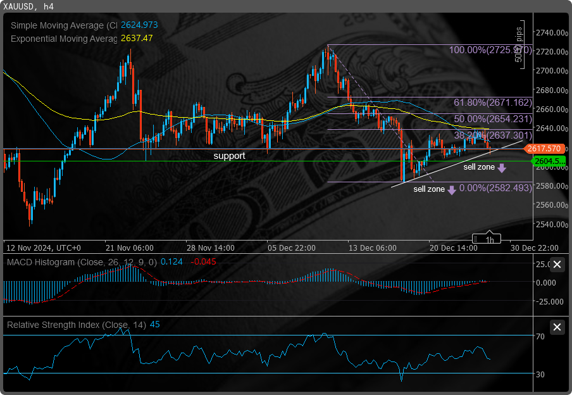572x395 pixels.
Task: Click the Exponential Moving Average indicator label
Action: coord(64,39)
